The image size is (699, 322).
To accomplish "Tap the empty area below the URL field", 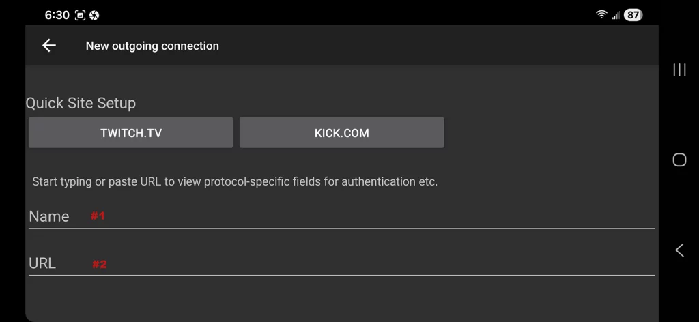I will [x=341, y=298].
